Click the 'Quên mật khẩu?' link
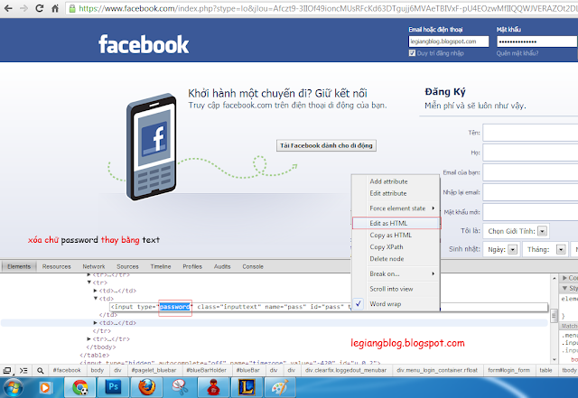This screenshot has height=398, width=578. [x=517, y=53]
